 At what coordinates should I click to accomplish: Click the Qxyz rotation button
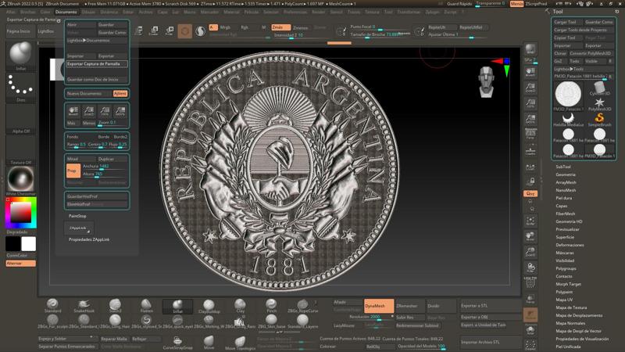pyautogui.click(x=530, y=193)
